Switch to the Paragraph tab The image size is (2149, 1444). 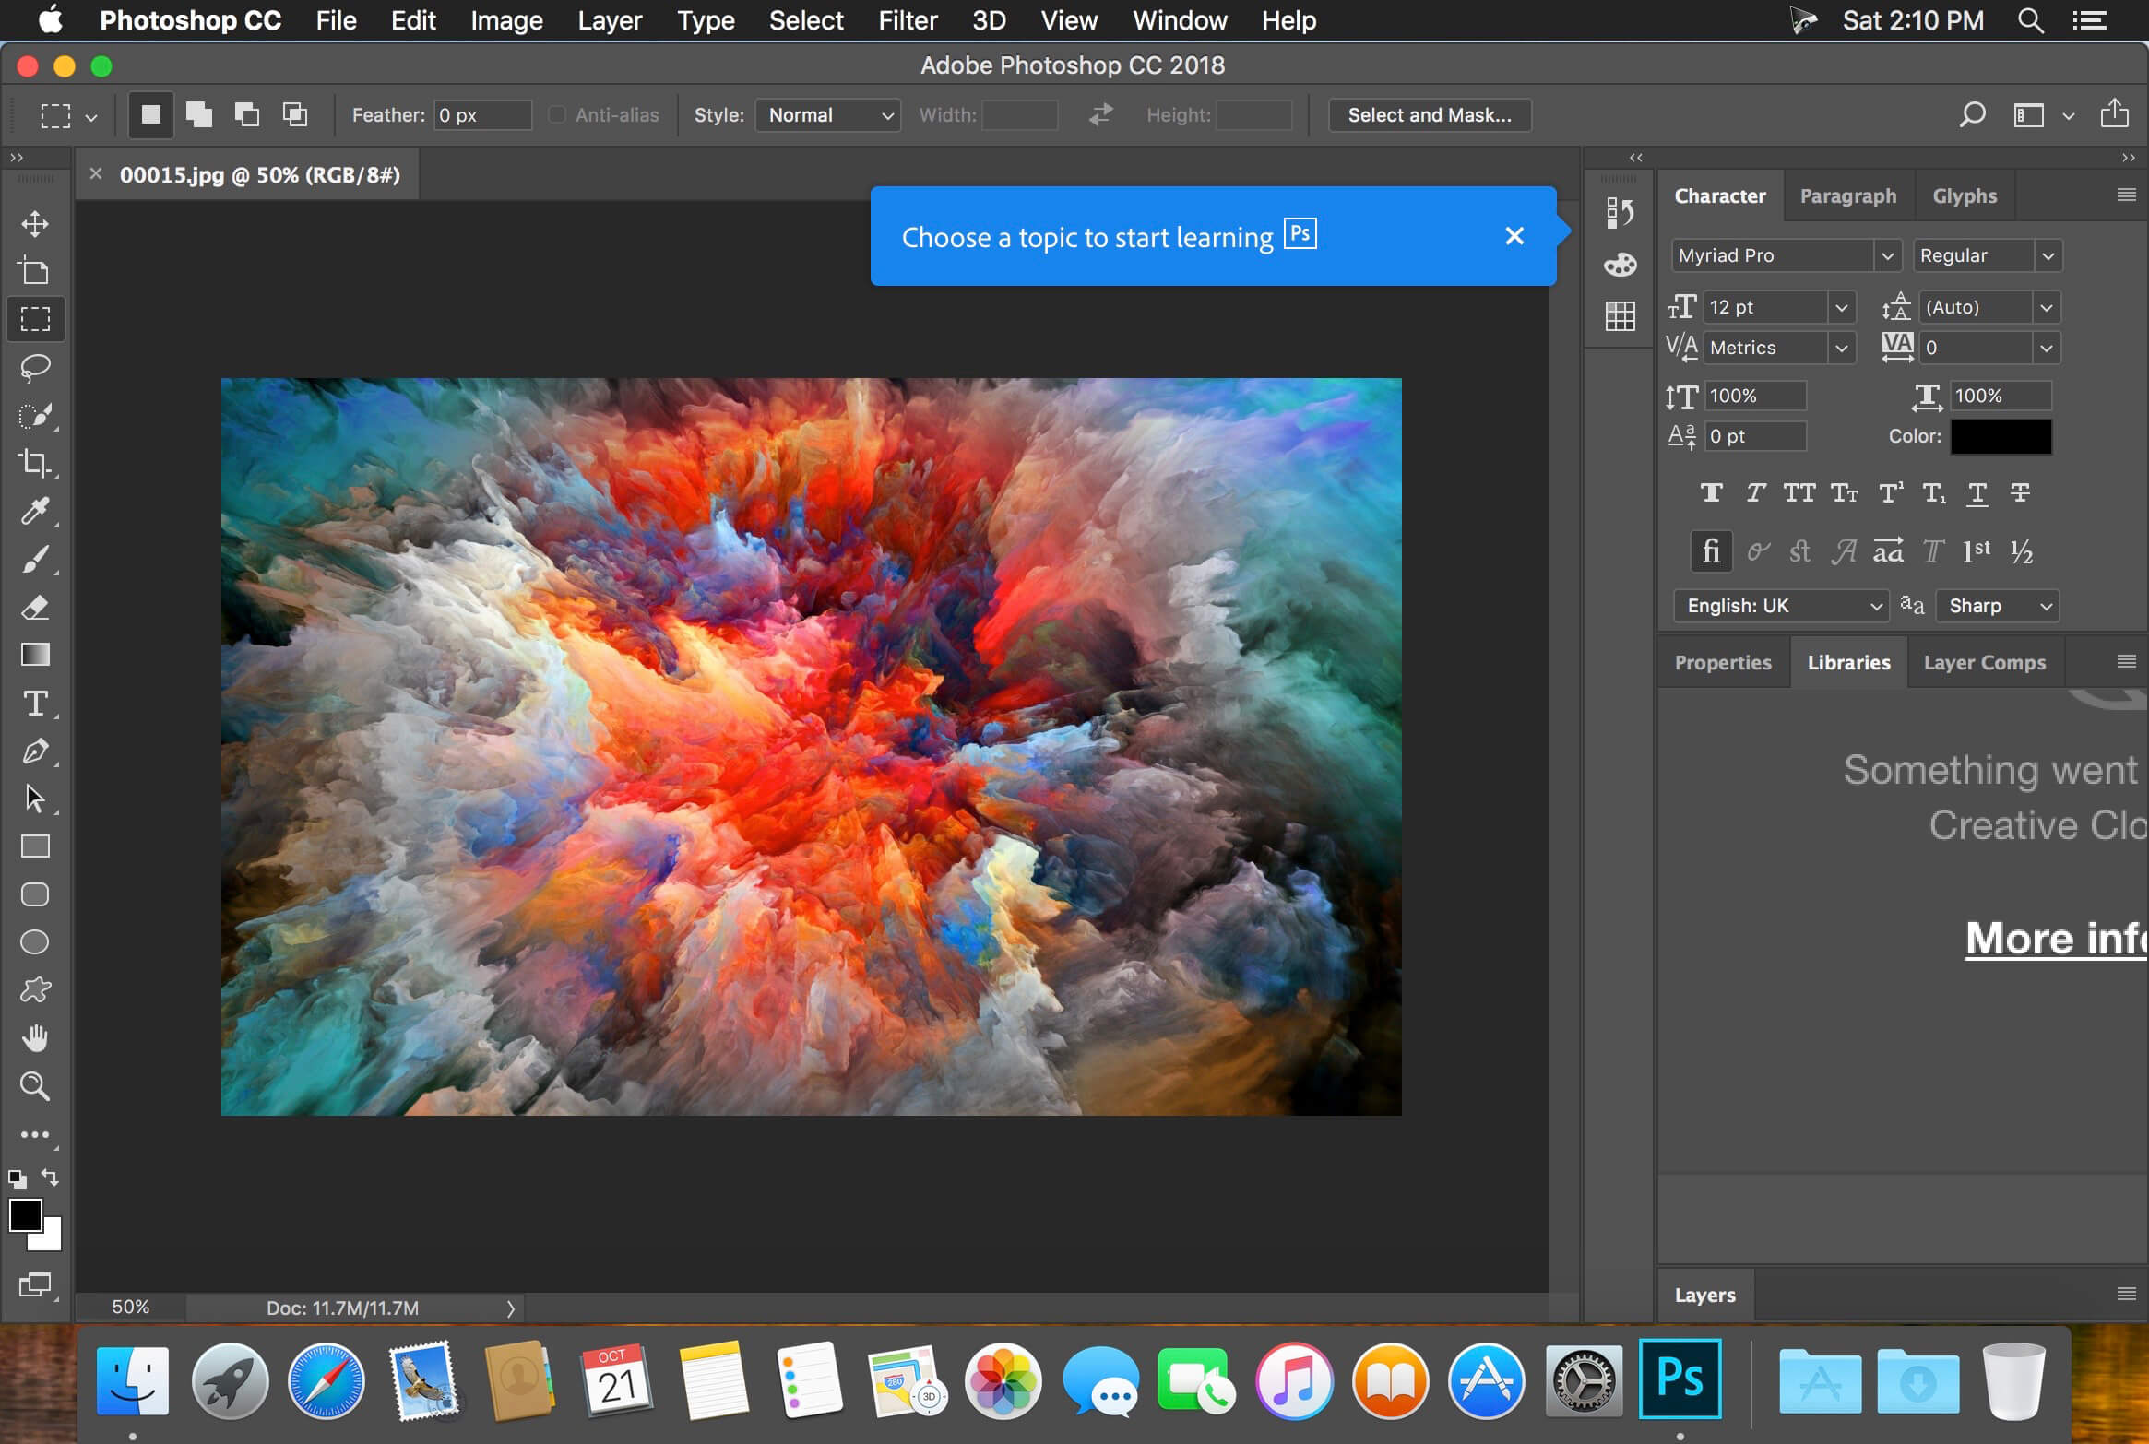point(1849,195)
